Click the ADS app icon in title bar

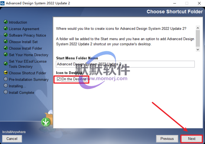(2, 3)
